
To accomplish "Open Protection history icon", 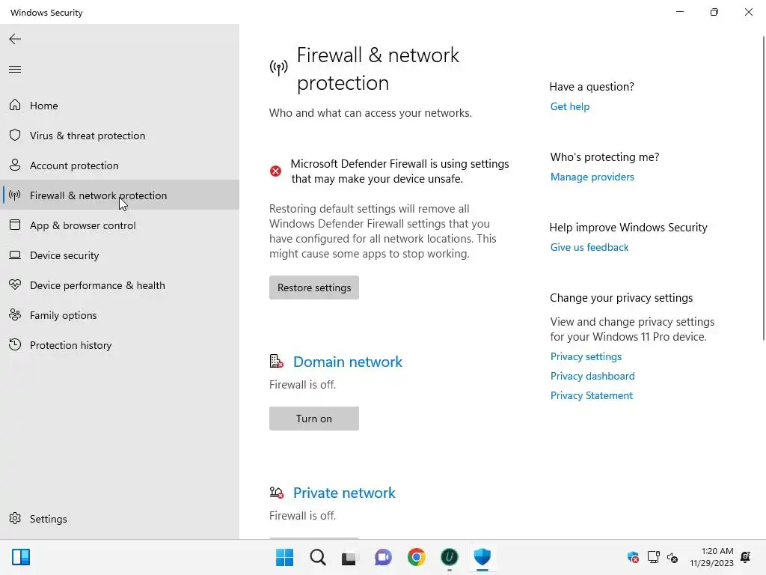I will [15, 345].
